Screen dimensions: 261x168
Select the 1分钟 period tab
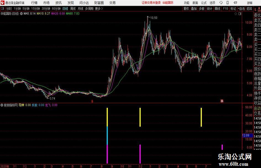point(17,9)
